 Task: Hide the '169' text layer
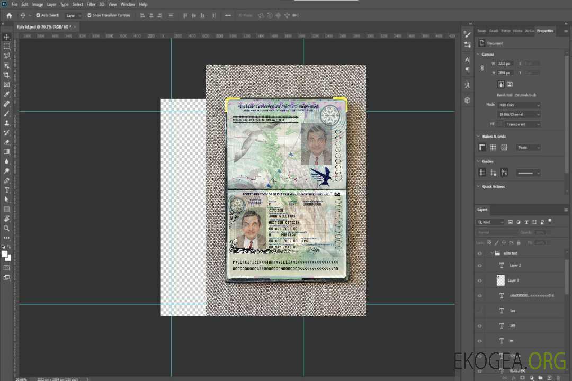[480, 326]
